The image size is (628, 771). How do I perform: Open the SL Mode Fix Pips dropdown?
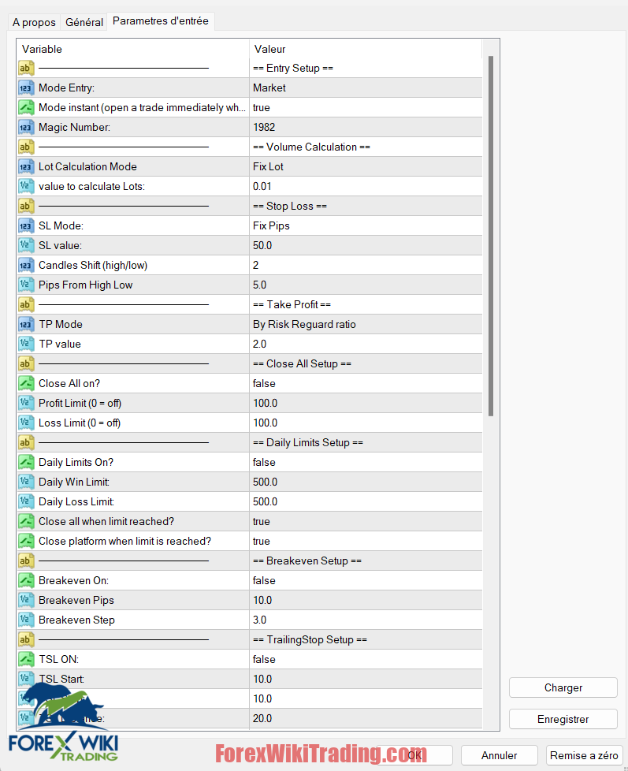point(366,225)
